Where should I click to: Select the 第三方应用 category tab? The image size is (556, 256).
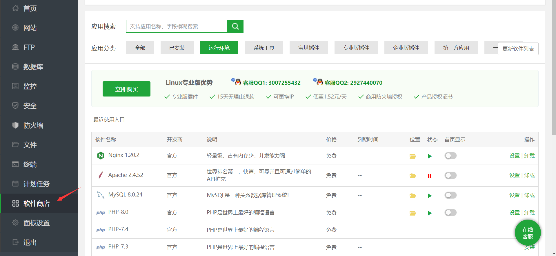[x=456, y=48]
